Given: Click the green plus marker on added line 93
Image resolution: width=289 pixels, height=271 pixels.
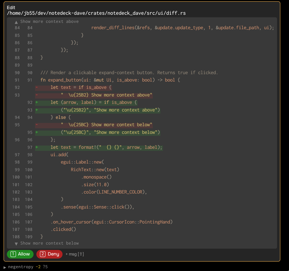Looking at the screenshot, I should coord(37,110).
